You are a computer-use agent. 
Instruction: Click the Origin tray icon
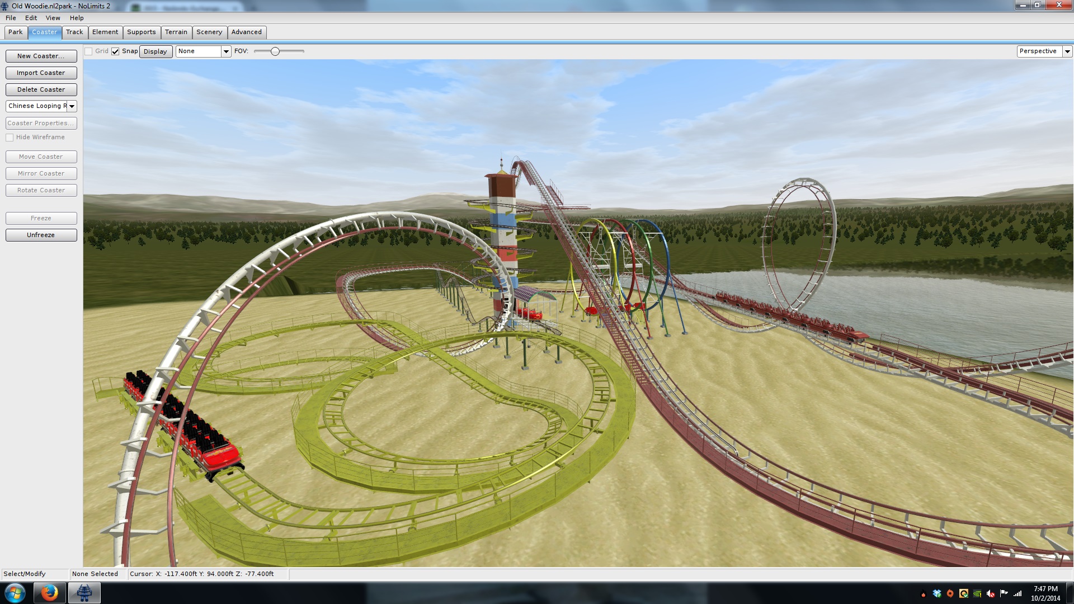(950, 594)
